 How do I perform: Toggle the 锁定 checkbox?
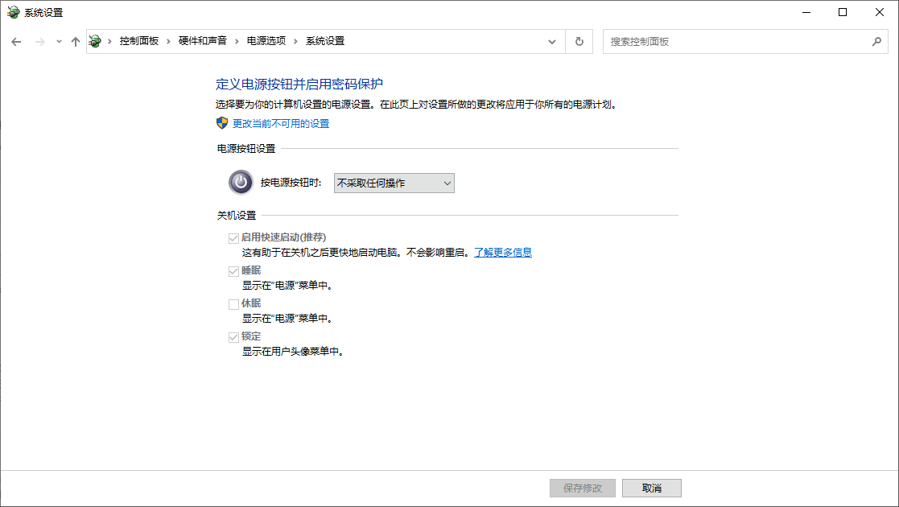tap(233, 337)
